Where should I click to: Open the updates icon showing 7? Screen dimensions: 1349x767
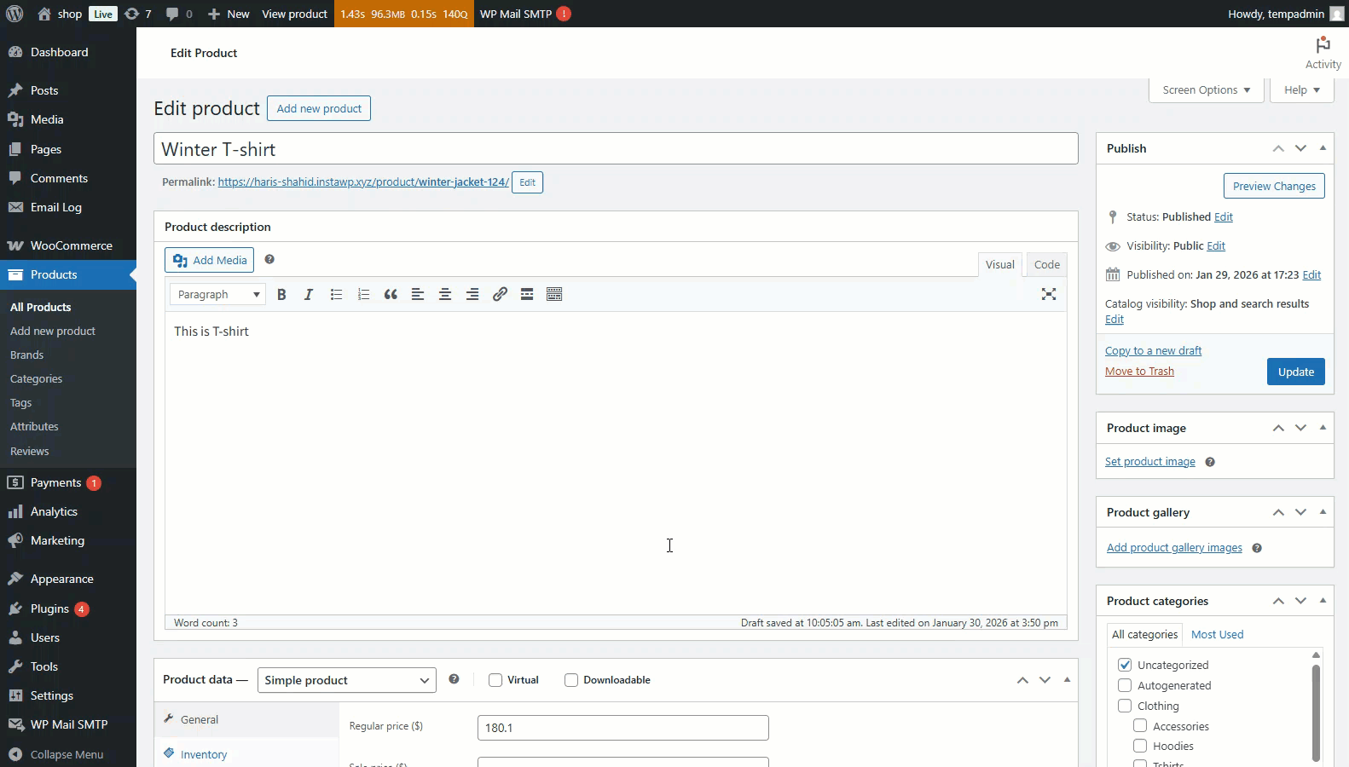coord(137,14)
